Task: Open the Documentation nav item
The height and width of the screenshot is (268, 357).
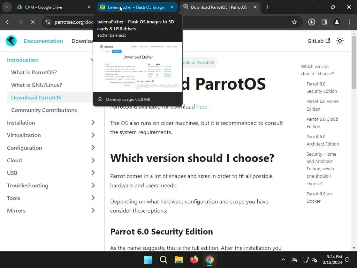Action: point(43,41)
